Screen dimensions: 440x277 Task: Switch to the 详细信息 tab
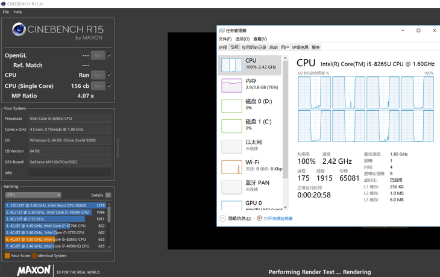[300, 48]
